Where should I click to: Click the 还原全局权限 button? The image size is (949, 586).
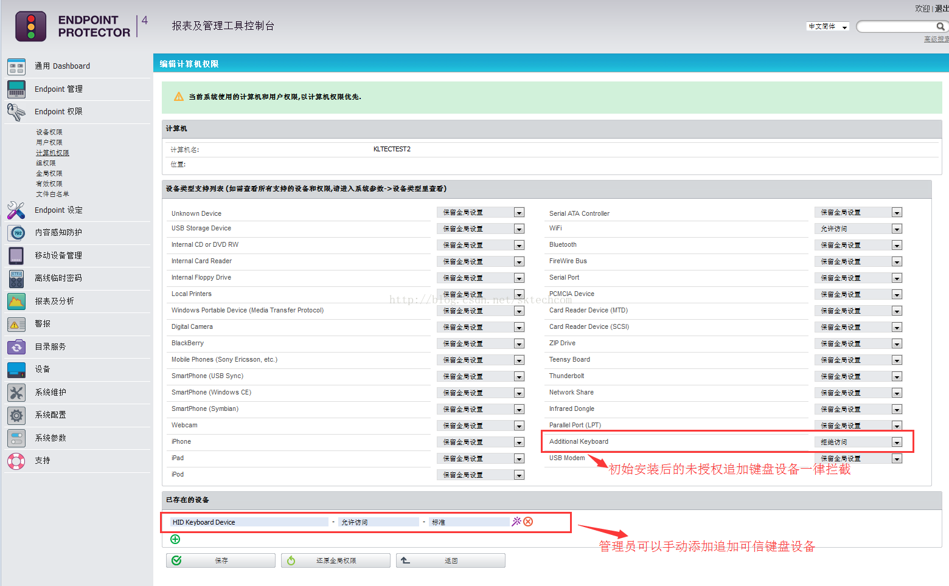point(336,560)
